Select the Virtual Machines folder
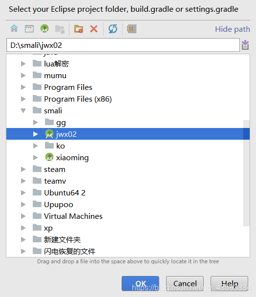The height and width of the screenshot is (297, 256). 73,216
